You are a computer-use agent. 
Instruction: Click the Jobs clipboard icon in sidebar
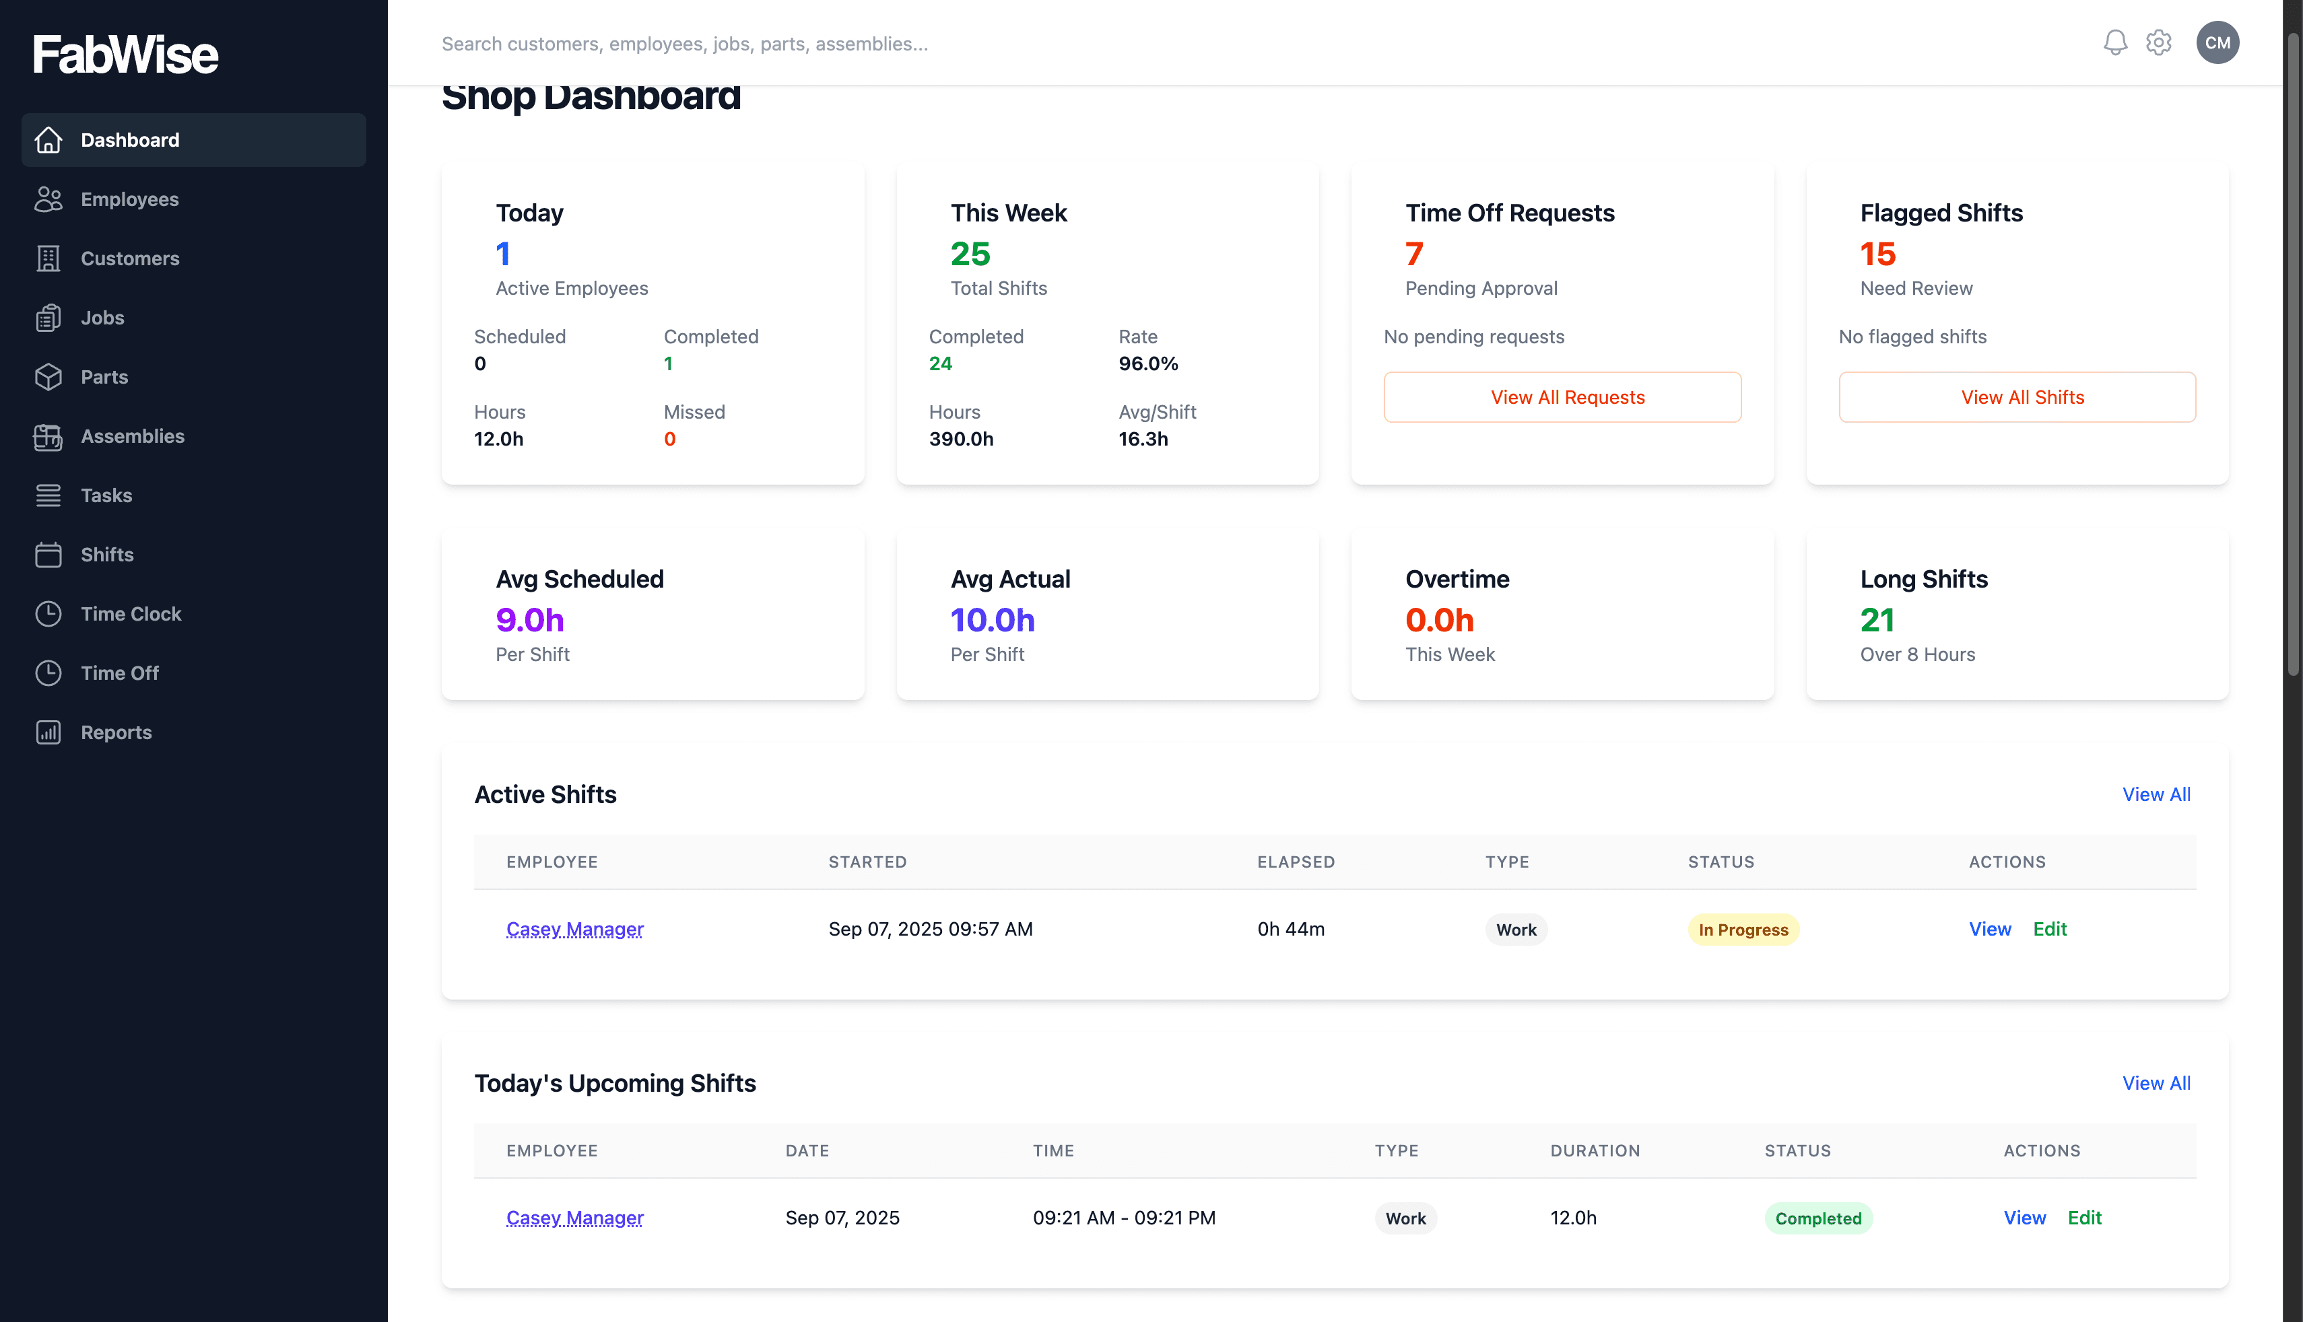(48, 318)
